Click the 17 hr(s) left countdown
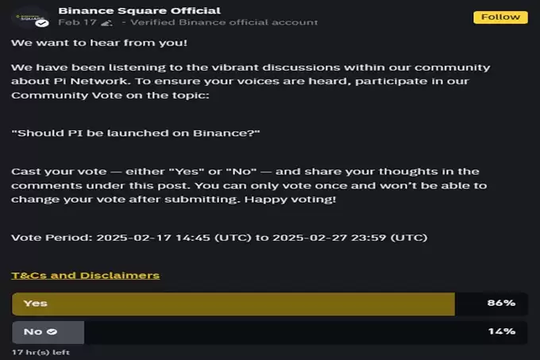 [x=40, y=351]
